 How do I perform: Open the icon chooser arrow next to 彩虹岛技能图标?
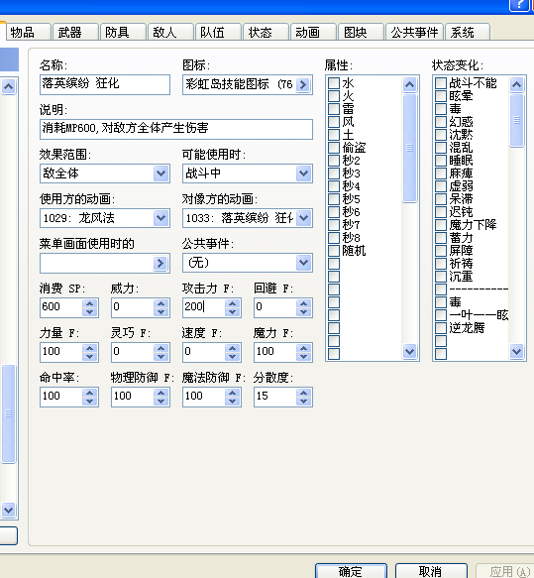pyautogui.click(x=303, y=85)
